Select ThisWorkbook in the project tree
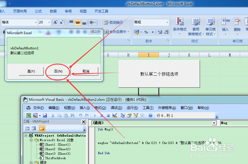Image resolution: width=248 pixels, height=164 pixels. coord(55,158)
